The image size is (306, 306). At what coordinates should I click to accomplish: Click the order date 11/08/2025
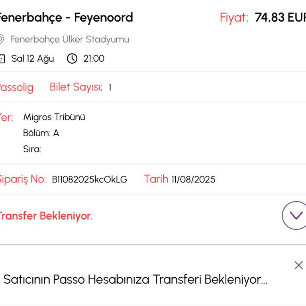pyautogui.click(x=193, y=179)
